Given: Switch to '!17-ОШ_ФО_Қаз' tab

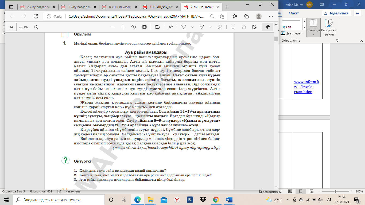Looking at the screenshot, I should coord(160,7).
